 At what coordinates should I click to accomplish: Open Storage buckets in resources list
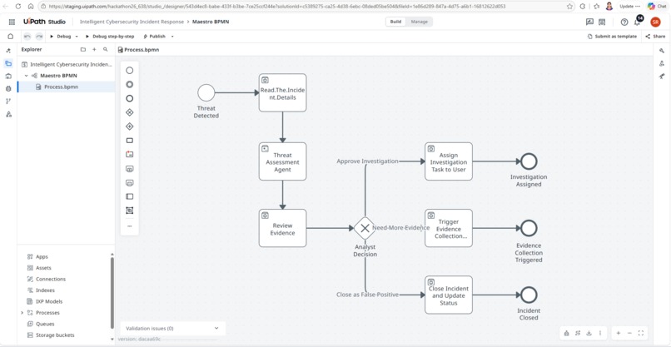coord(55,335)
